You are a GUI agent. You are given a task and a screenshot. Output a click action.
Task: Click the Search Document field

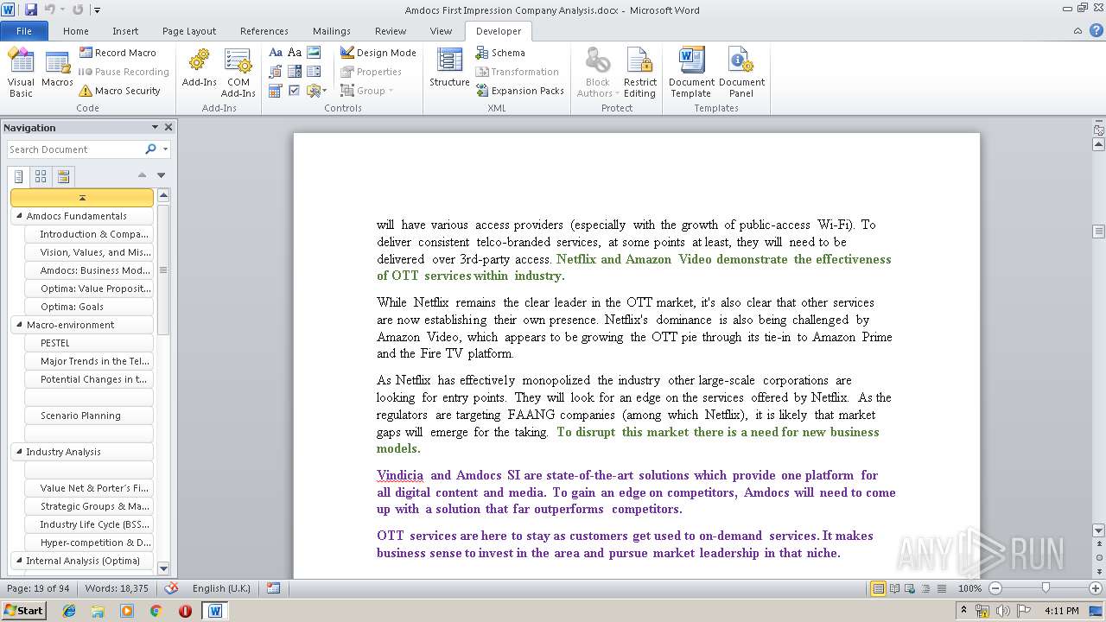tap(74, 149)
